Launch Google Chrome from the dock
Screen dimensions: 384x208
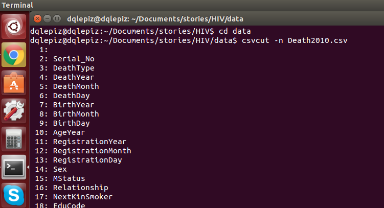[x=14, y=55]
